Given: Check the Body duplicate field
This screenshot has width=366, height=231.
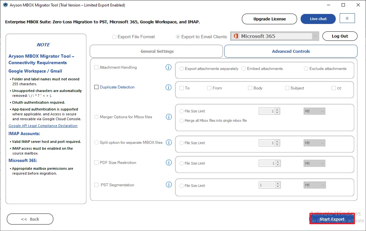Looking at the screenshot, I should point(250,88).
